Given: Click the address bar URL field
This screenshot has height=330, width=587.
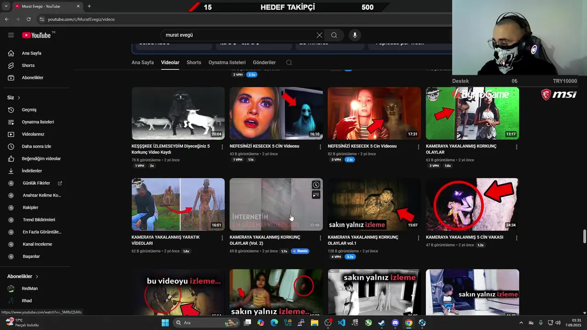Looking at the screenshot, I should [243, 19].
